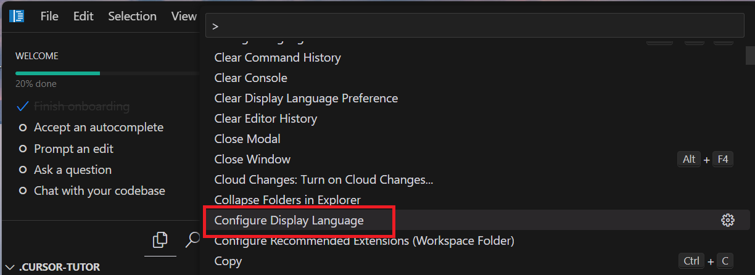Focus the command palette input field
Screen dimensions: 755x275
point(475,27)
